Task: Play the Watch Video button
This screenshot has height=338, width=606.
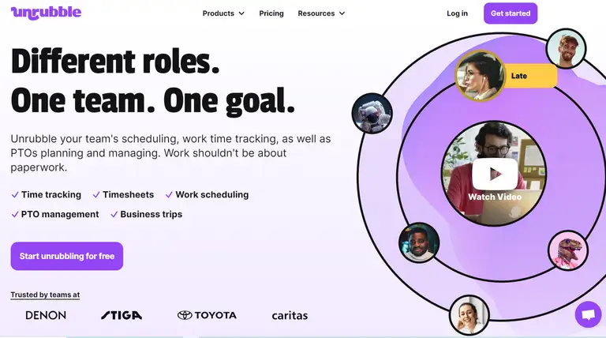Action: coord(495,174)
